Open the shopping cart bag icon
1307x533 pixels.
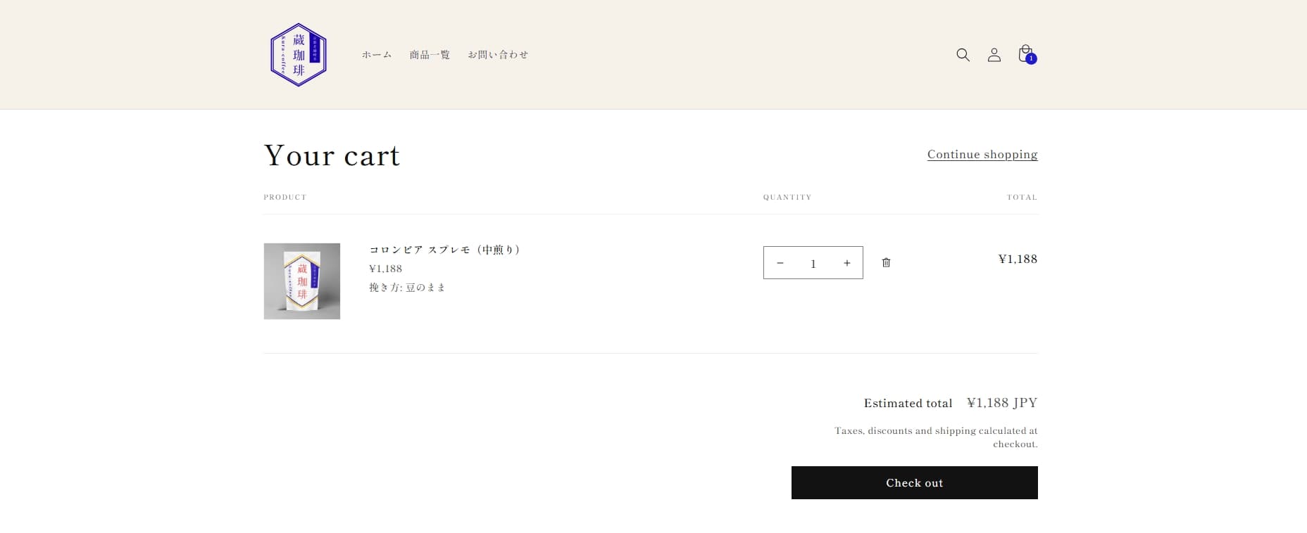[1027, 54]
